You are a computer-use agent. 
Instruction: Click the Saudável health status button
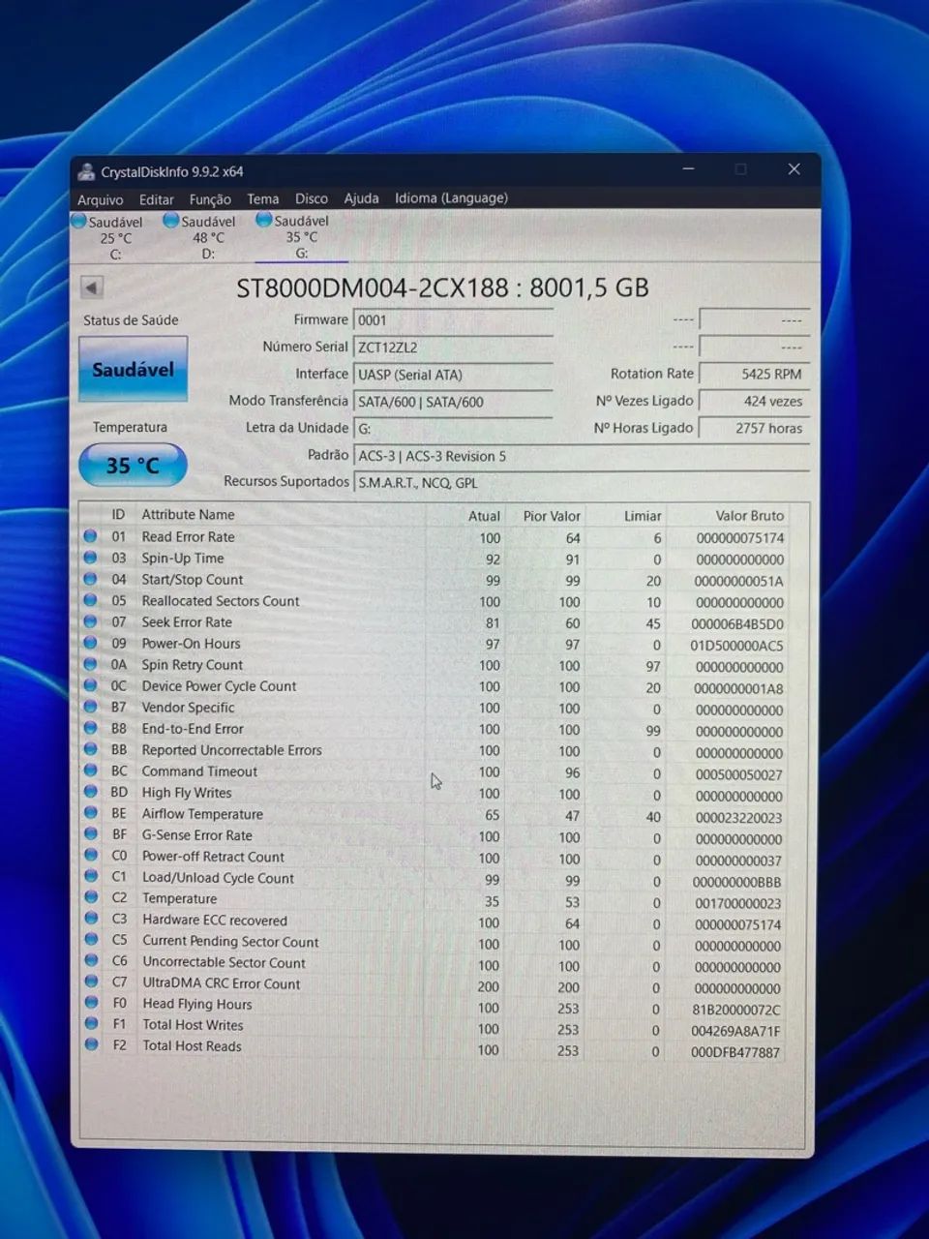[x=134, y=369]
